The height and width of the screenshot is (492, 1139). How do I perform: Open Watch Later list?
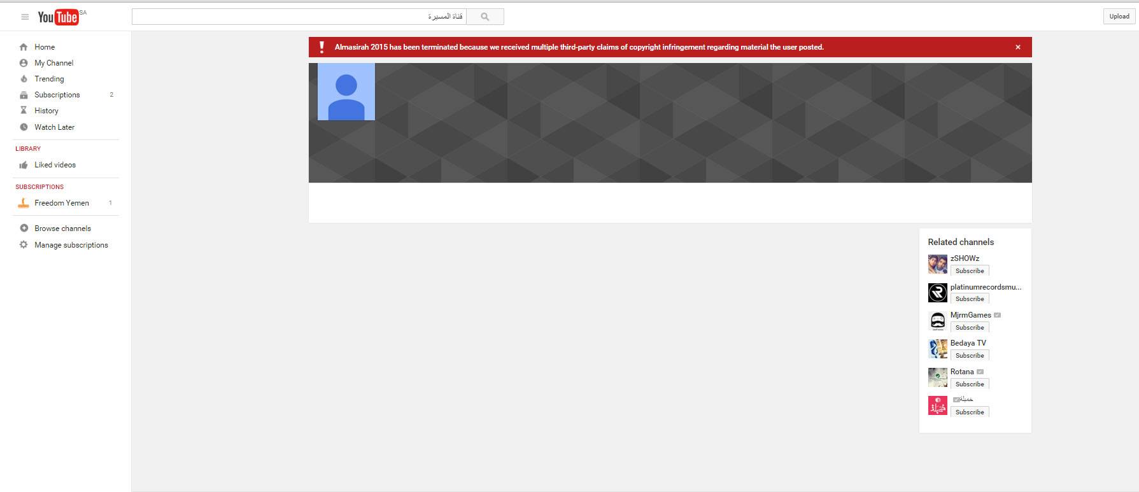(55, 127)
